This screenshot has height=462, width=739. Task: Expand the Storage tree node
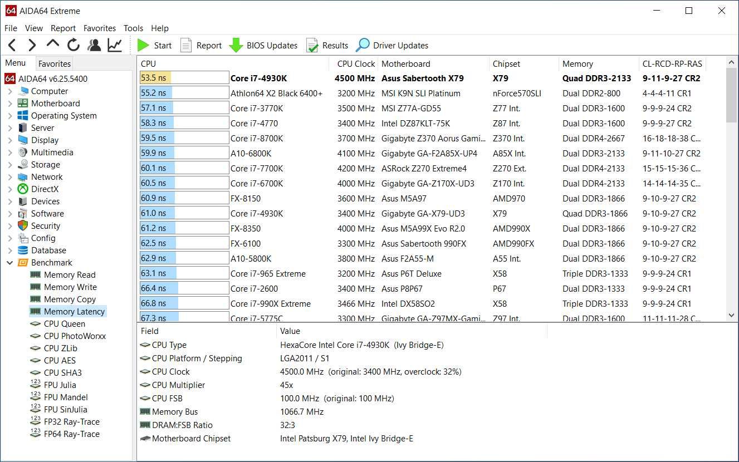(x=10, y=165)
